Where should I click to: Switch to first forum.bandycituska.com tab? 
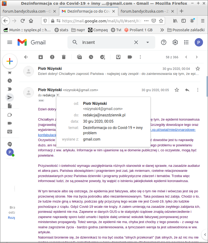(x=27, y=11)
